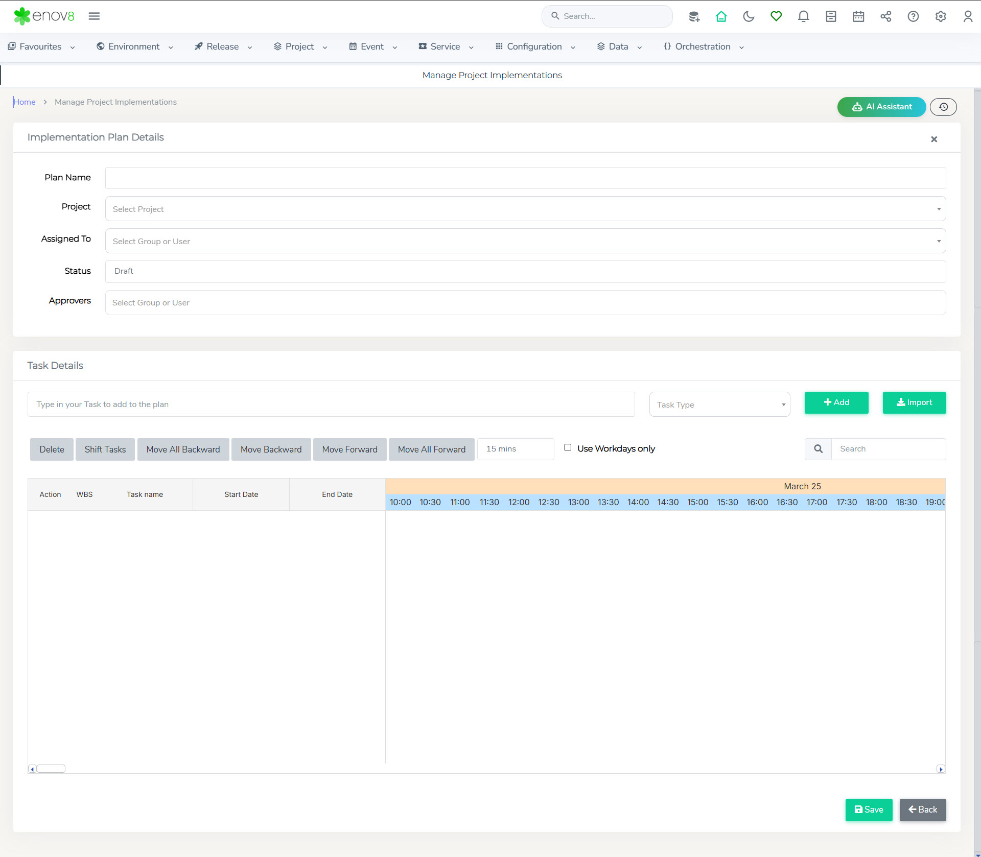The image size is (981, 857).
Task: Open the Select Project dropdown
Action: click(525, 209)
